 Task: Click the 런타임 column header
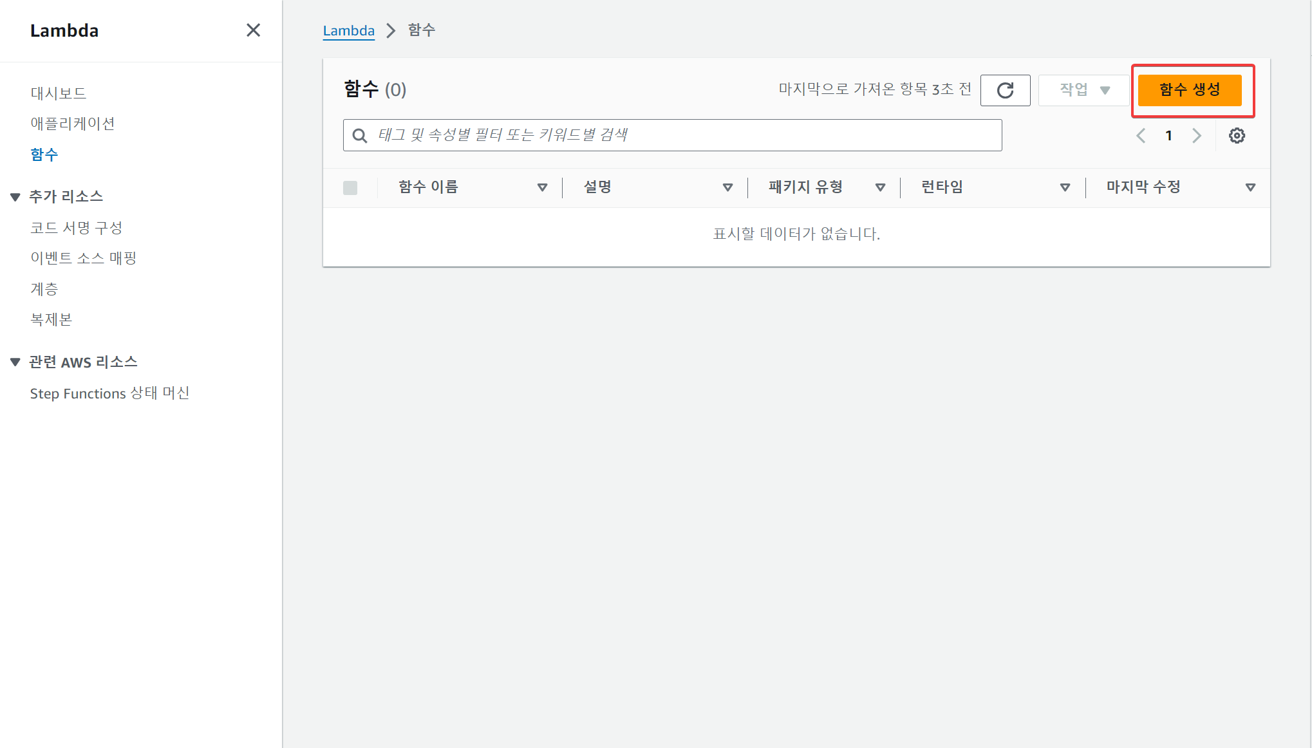(942, 187)
